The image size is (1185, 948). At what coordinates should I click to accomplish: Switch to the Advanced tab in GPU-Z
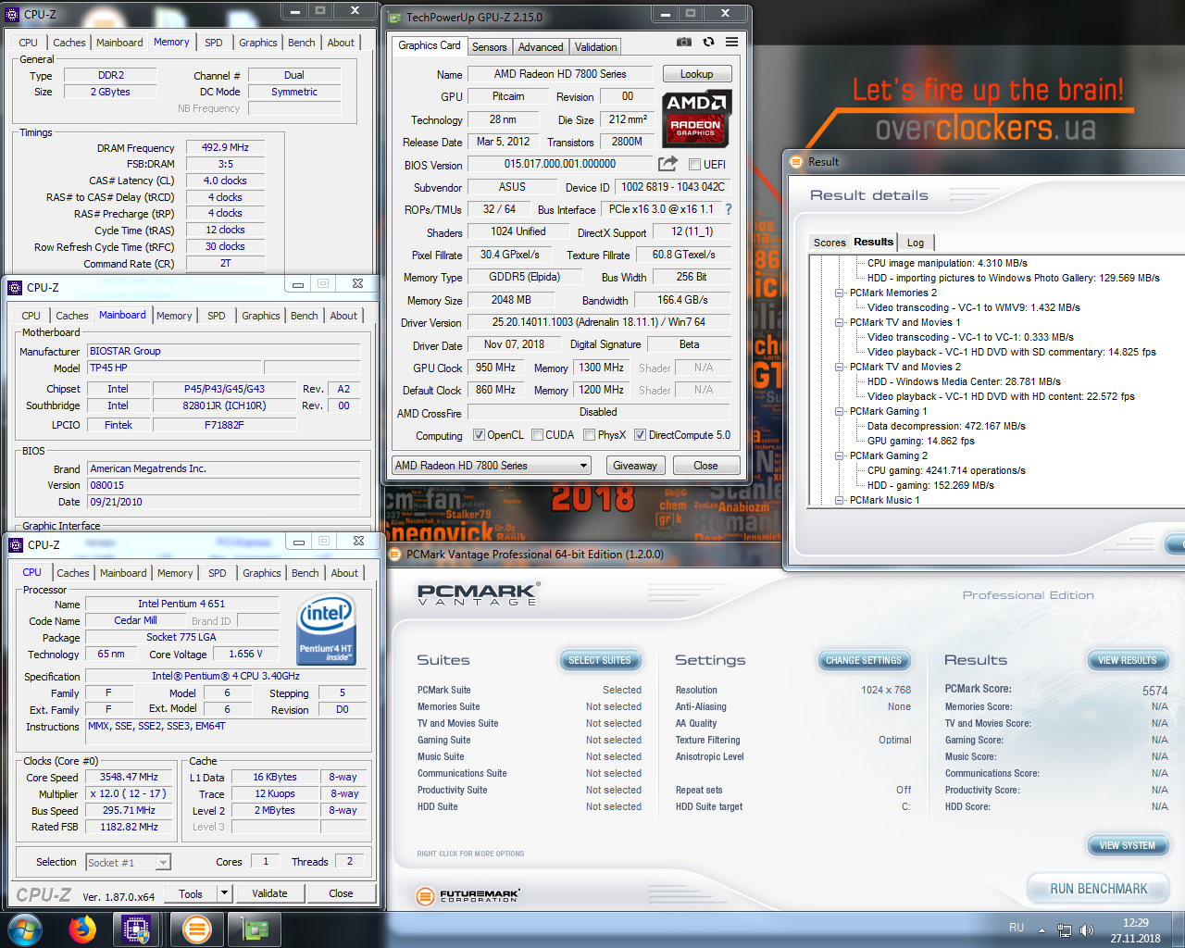coord(541,47)
